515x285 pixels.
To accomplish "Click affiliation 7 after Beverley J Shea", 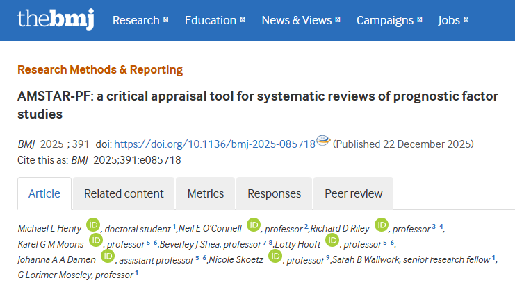I will [264, 242].
